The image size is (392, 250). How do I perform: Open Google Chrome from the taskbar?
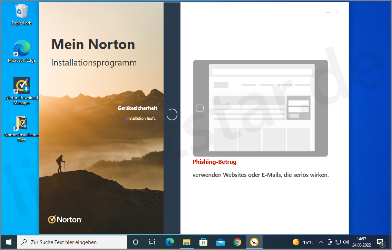pos(237,242)
